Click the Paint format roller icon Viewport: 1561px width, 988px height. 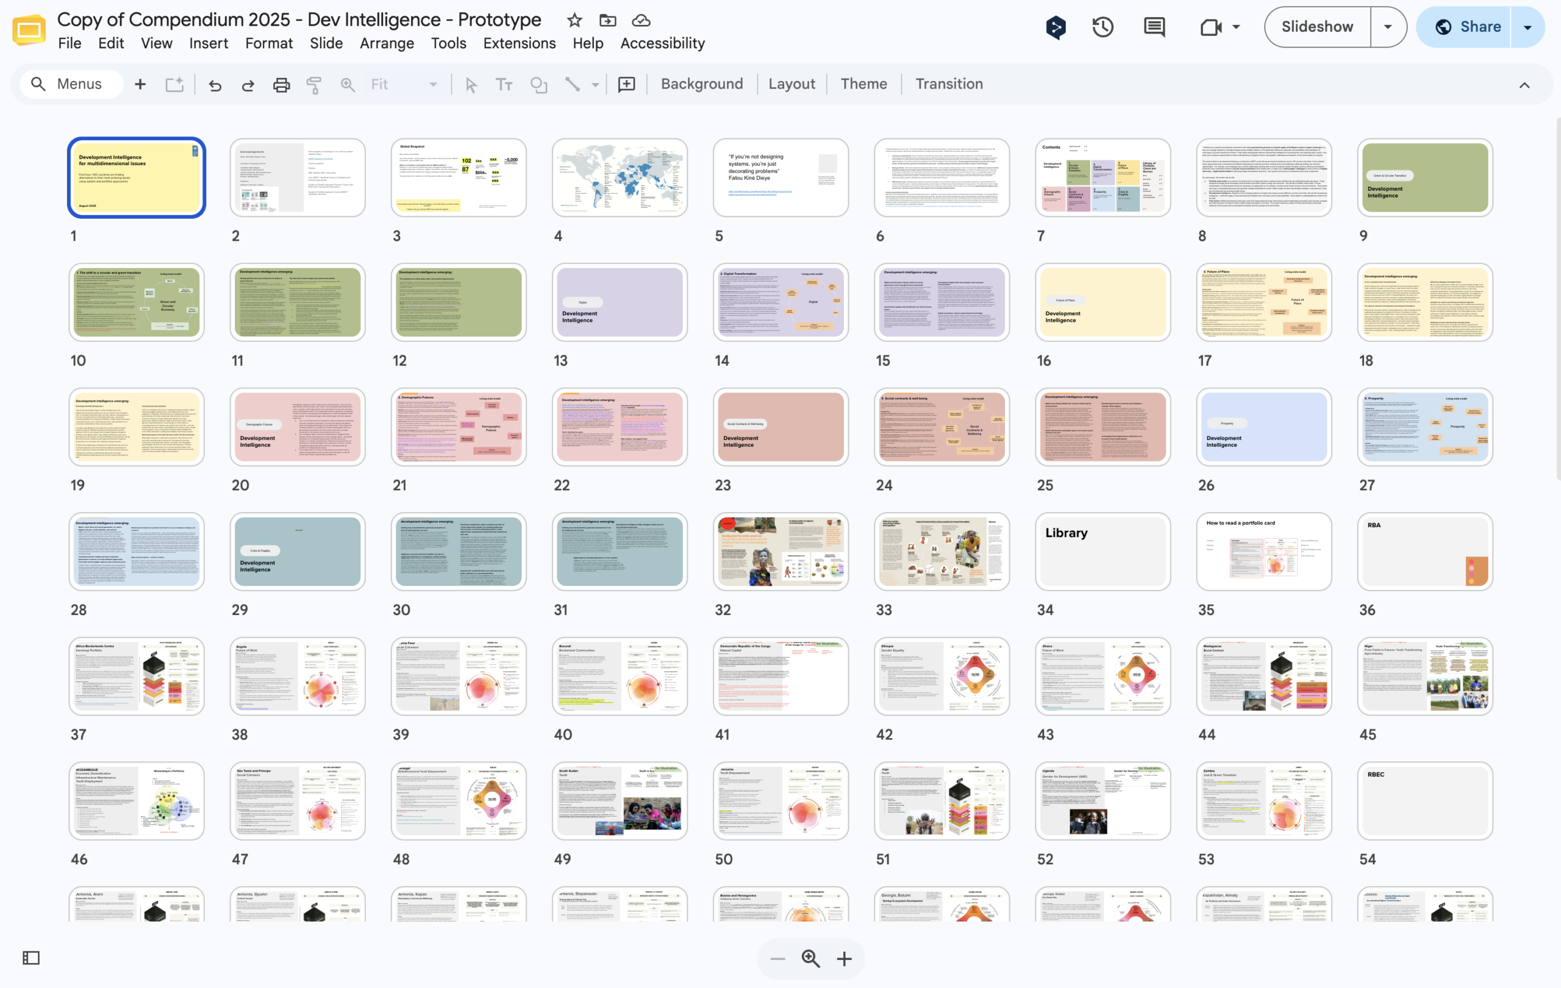[x=315, y=85]
